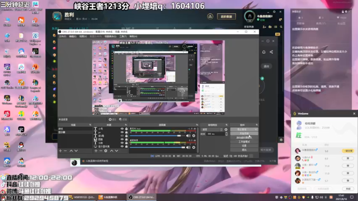Move the selected source up
This screenshot has height=201, width=358.
coord(111,151)
